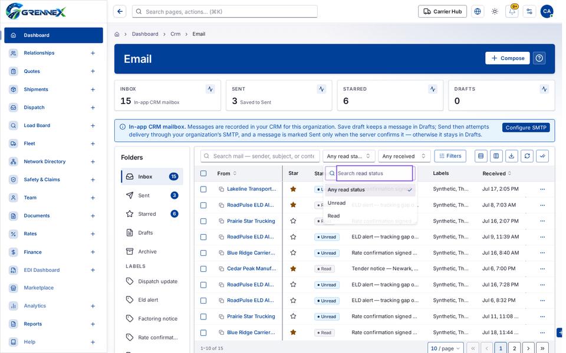Open the Sent folder
Viewport: 566px width, 353px height.
(152, 195)
